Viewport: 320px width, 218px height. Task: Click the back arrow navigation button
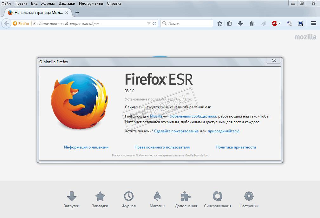click(6, 24)
